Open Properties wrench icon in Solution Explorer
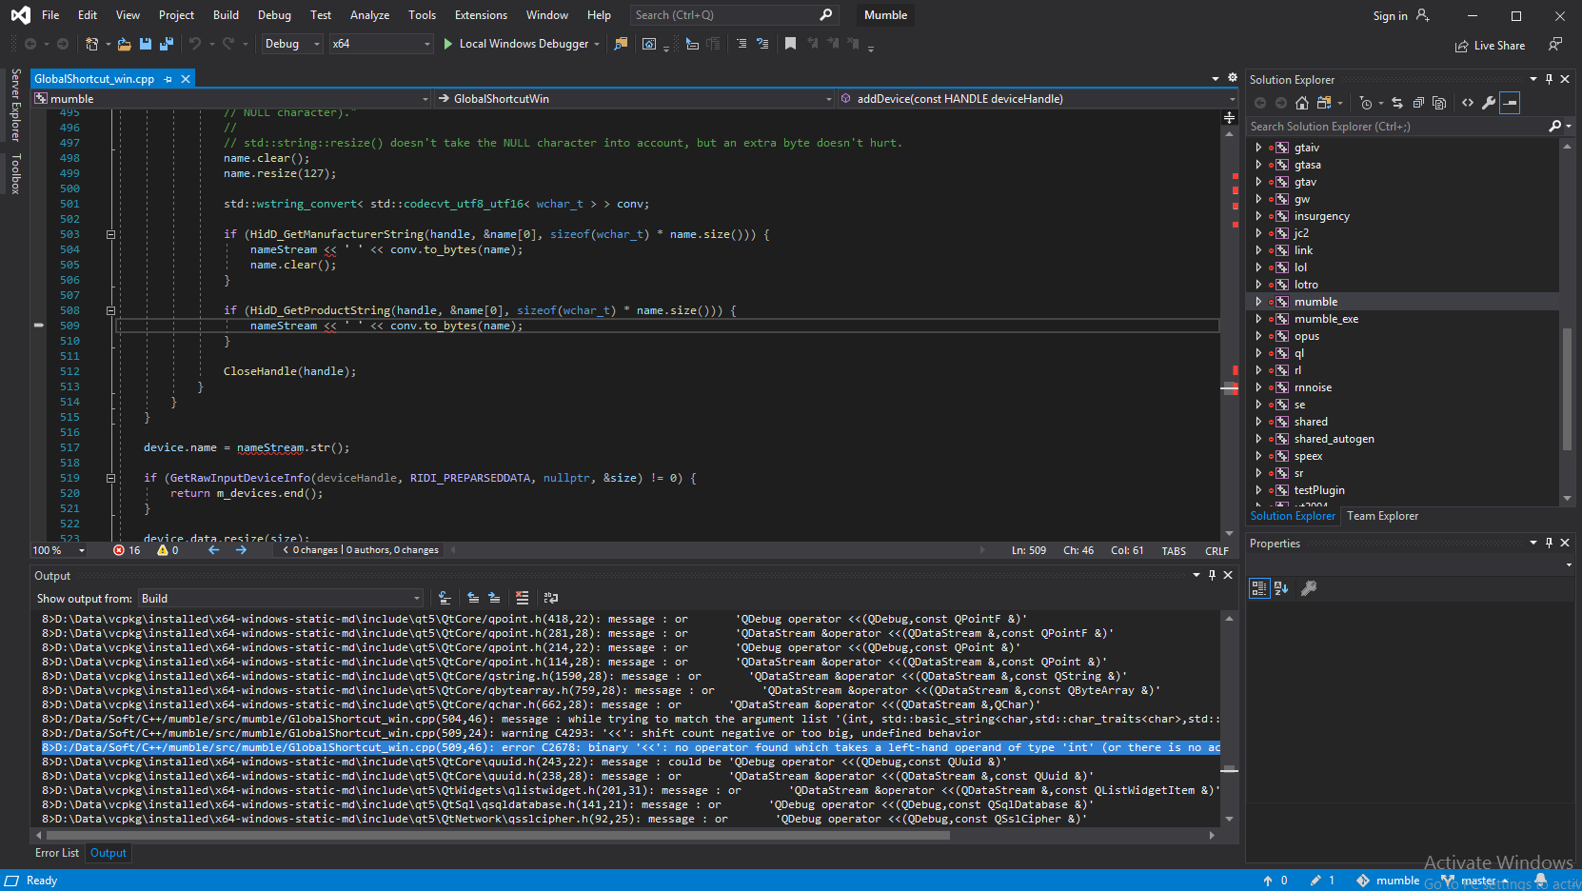Viewport: 1582px width, 891px height. pos(1489,103)
